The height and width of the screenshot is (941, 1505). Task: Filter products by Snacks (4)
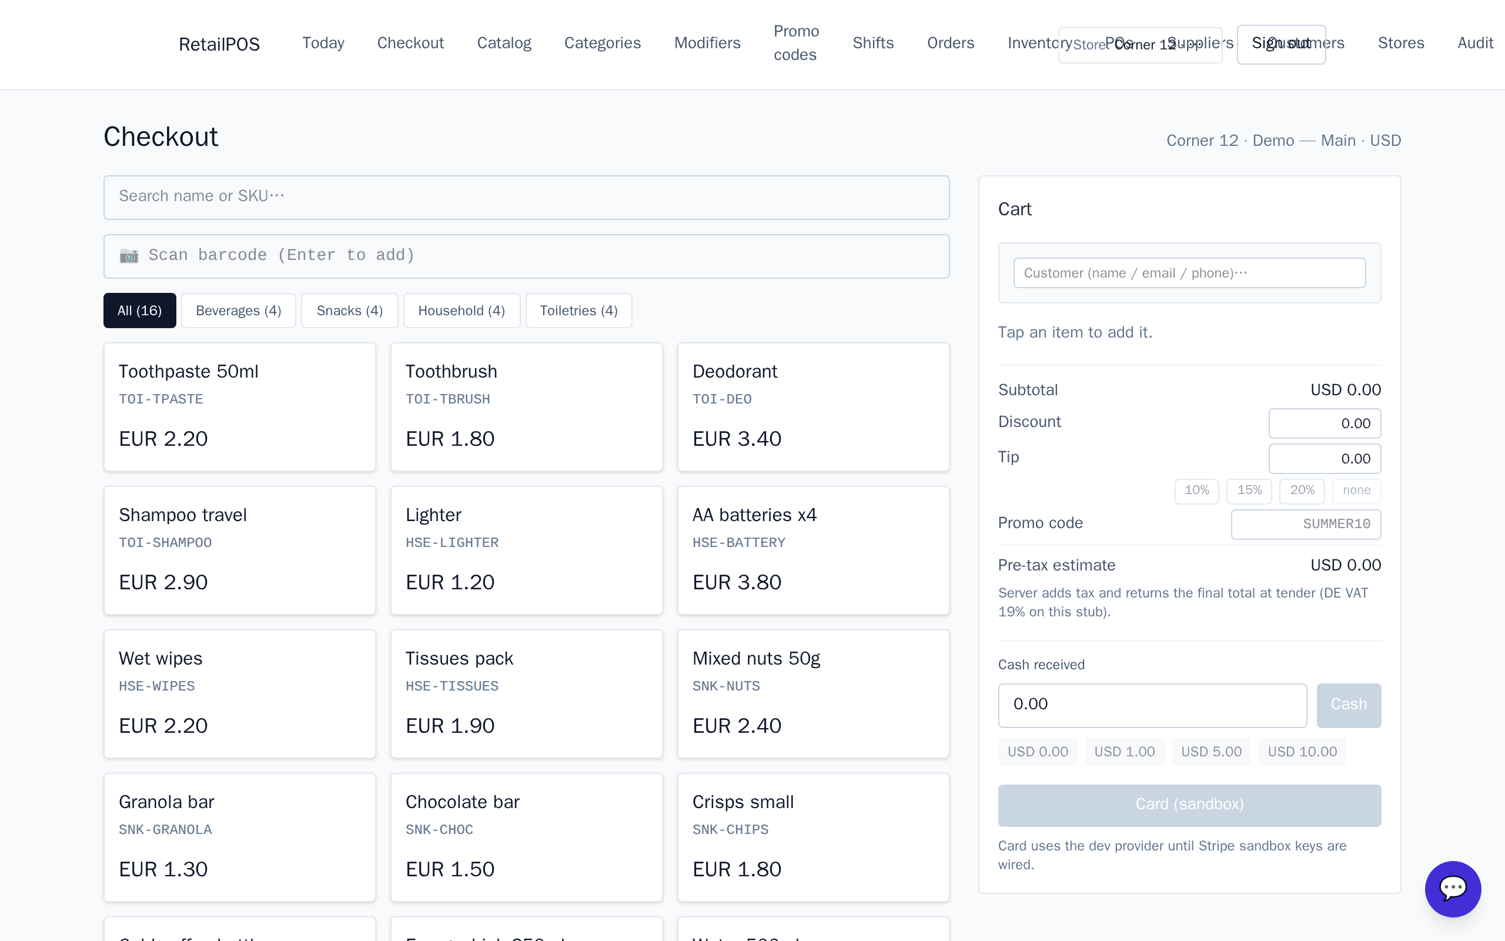350,311
